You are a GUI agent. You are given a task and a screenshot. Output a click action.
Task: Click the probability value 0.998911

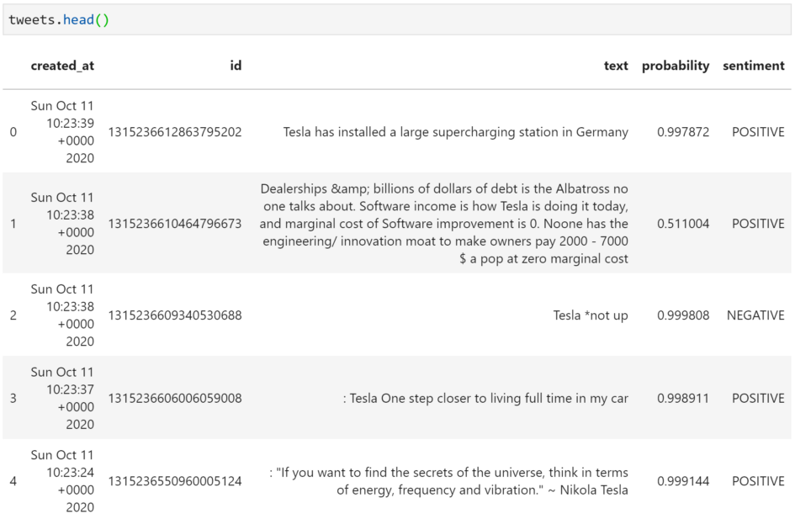tap(683, 399)
